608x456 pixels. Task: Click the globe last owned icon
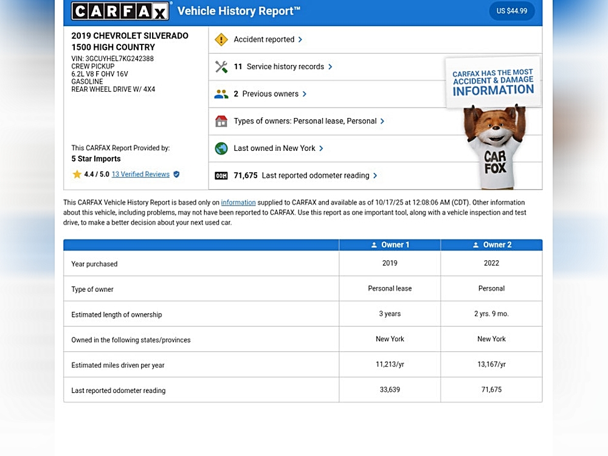tap(221, 148)
